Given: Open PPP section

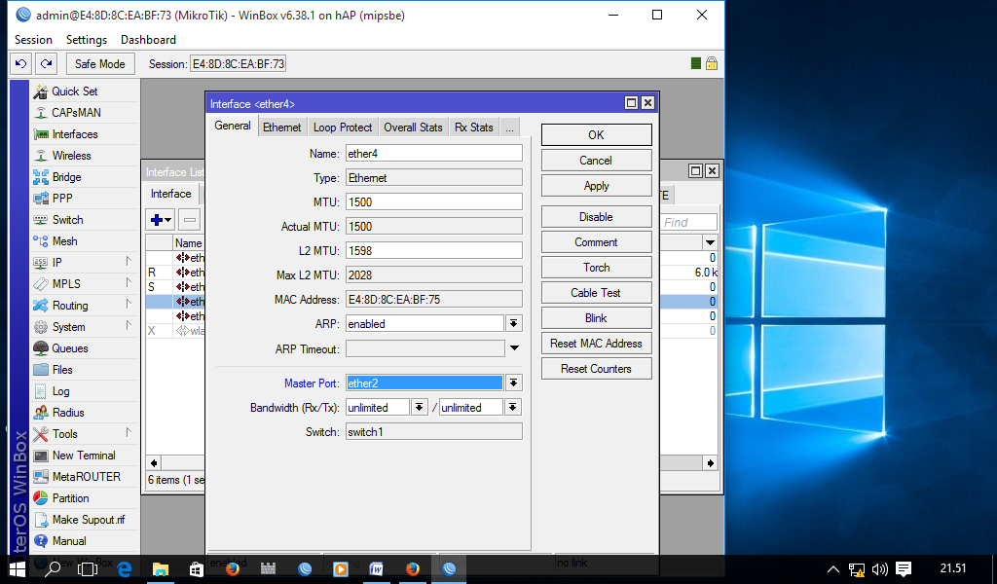Looking at the screenshot, I should [x=62, y=199].
